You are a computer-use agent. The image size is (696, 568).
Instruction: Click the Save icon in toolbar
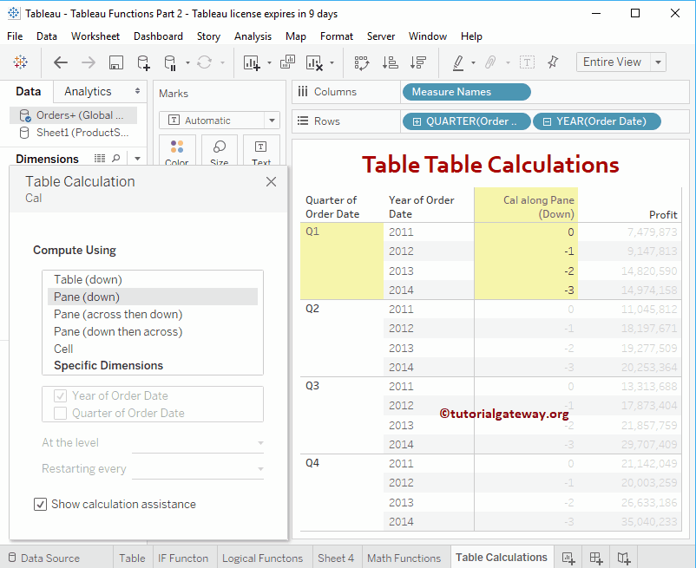[115, 62]
